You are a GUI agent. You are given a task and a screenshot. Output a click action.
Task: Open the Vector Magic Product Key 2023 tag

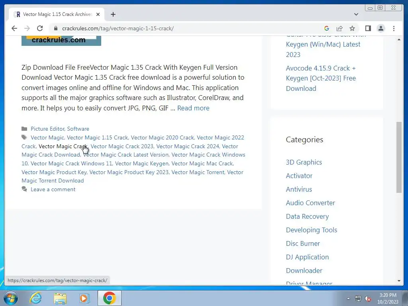tap(129, 172)
